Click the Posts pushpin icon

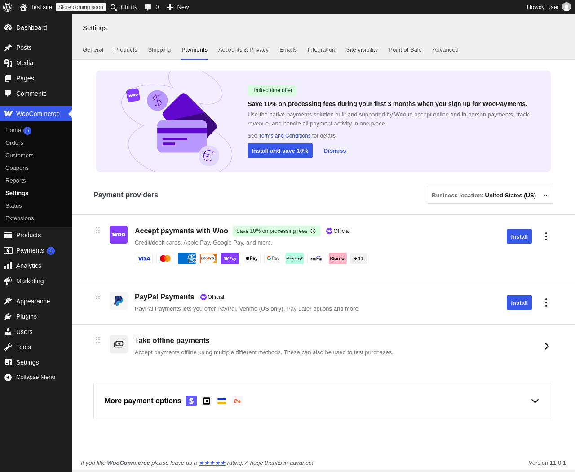click(x=8, y=48)
